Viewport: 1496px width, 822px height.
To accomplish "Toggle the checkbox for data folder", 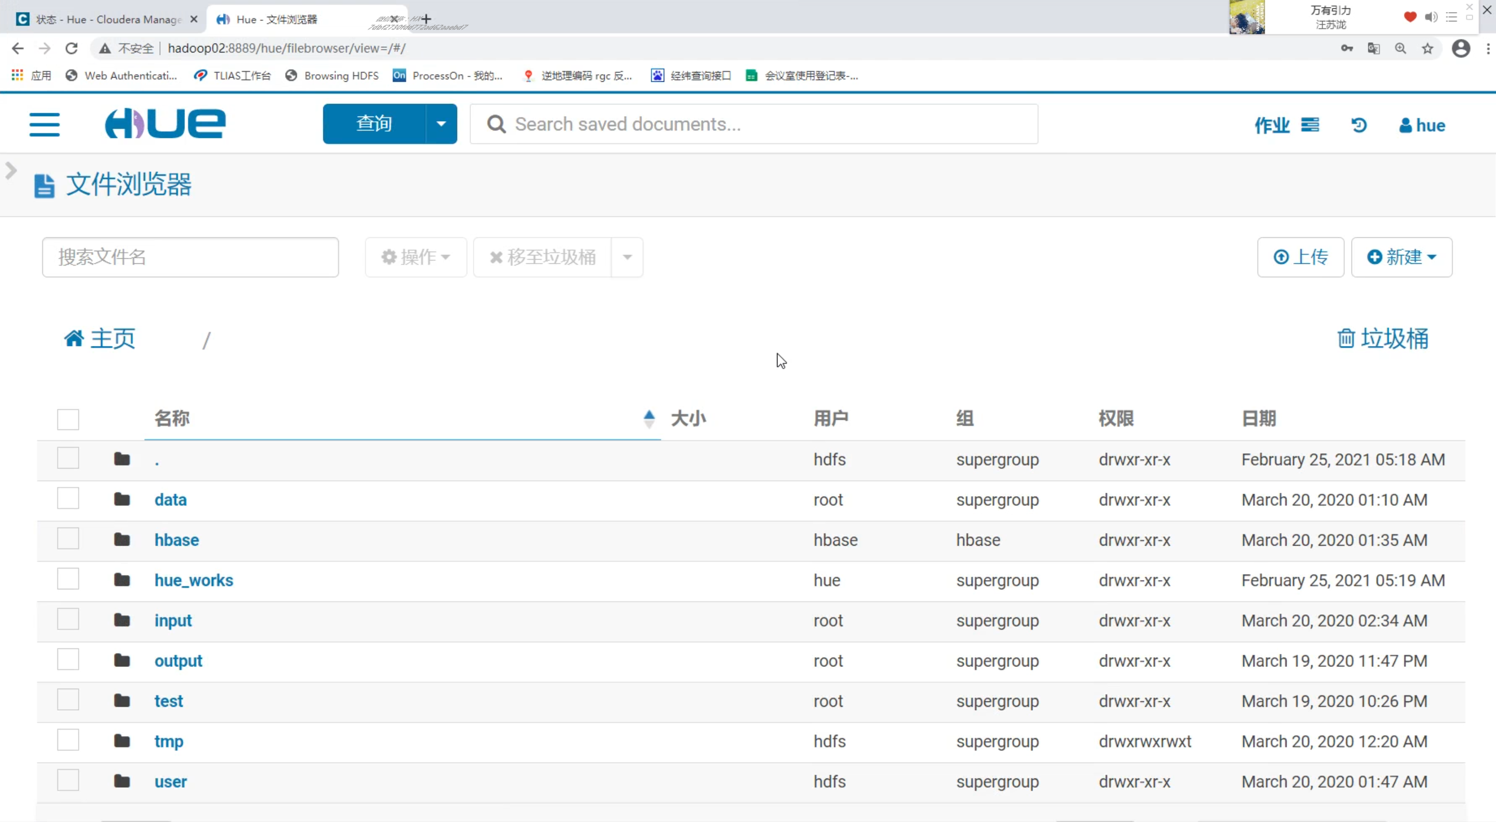I will (x=68, y=499).
